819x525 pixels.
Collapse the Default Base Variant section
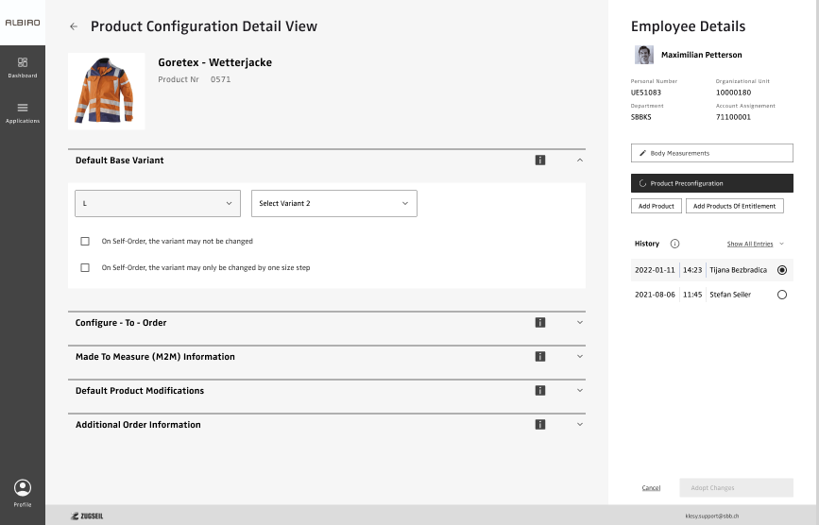[x=580, y=161]
